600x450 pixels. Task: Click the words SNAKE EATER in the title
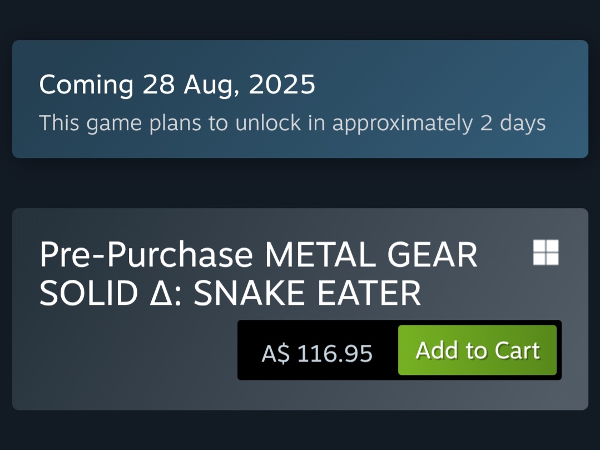tap(307, 294)
